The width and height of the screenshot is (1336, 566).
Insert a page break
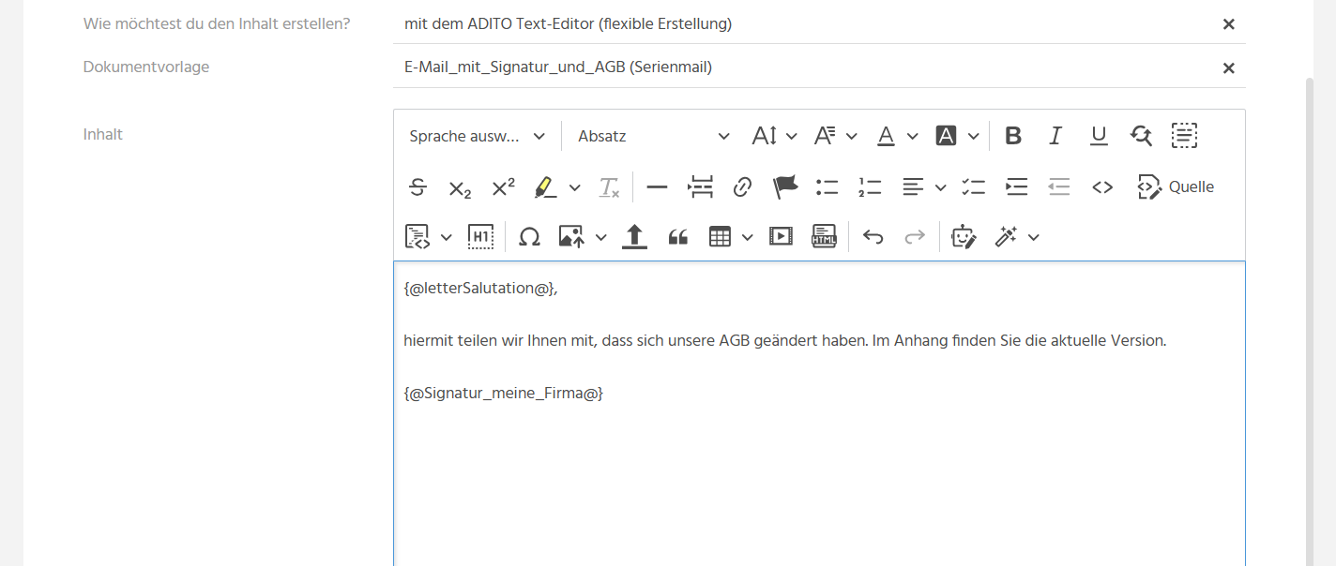pyautogui.click(x=700, y=186)
